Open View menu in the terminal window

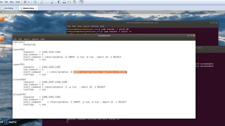[79, 26]
